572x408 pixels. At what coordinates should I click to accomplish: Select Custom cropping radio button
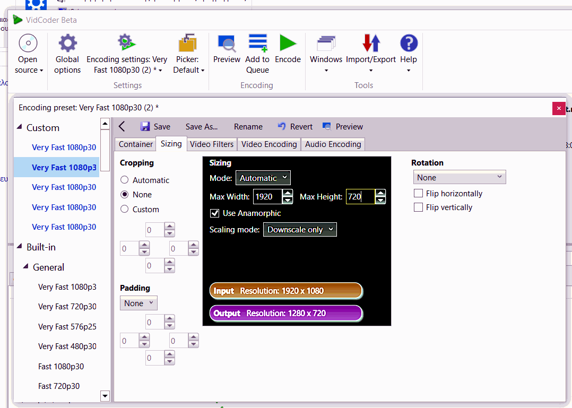124,209
